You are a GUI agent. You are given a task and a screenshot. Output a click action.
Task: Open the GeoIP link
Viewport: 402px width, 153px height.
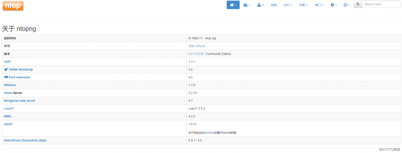[8, 124]
